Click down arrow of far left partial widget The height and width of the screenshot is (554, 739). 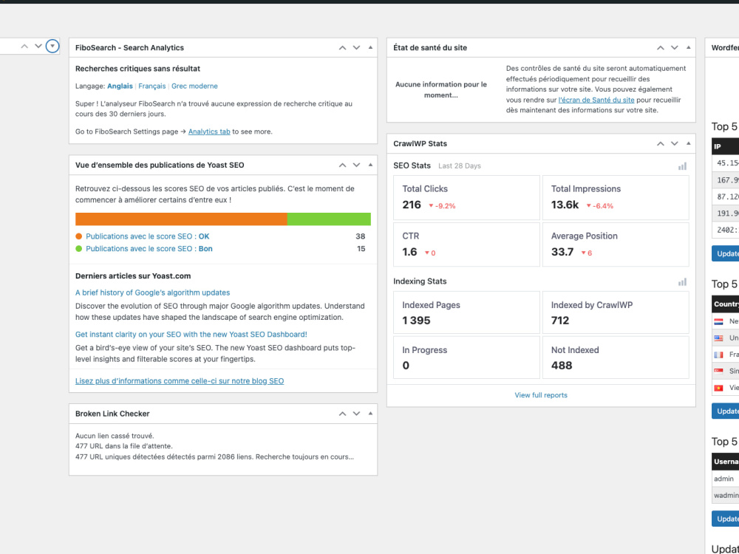(38, 46)
